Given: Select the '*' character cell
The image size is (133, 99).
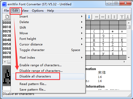Looking at the screenshot, I should pyautogui.click(x=114, y=31).
